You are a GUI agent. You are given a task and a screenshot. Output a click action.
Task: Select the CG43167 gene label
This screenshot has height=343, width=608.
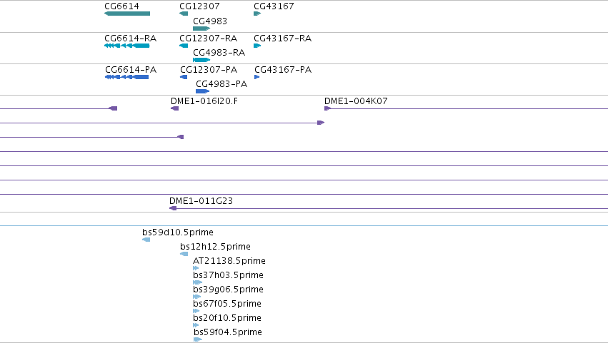(274, 6)
